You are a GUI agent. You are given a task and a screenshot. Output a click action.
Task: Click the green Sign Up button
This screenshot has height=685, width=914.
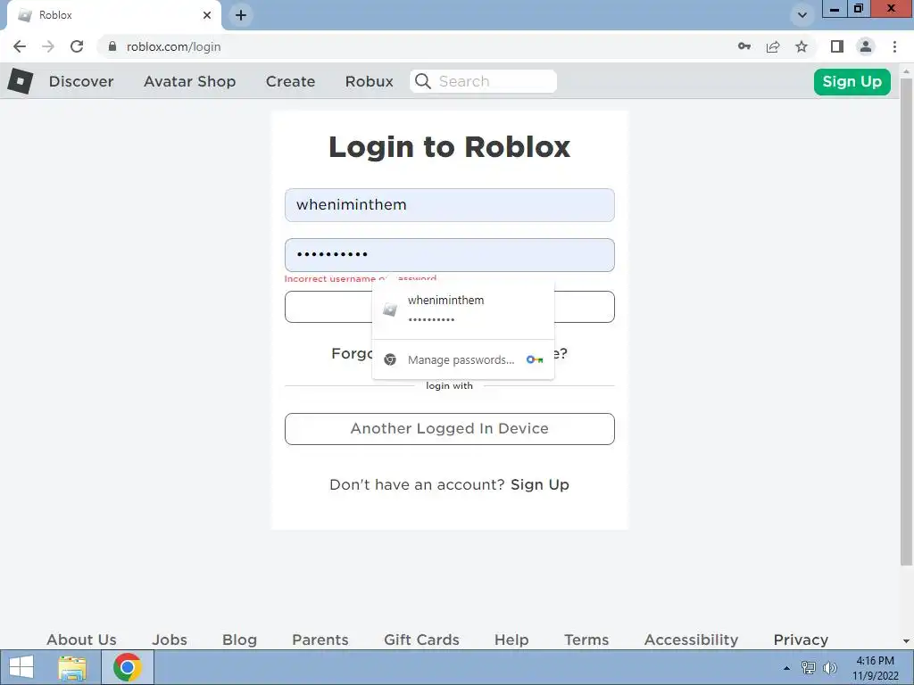point(852,81)
